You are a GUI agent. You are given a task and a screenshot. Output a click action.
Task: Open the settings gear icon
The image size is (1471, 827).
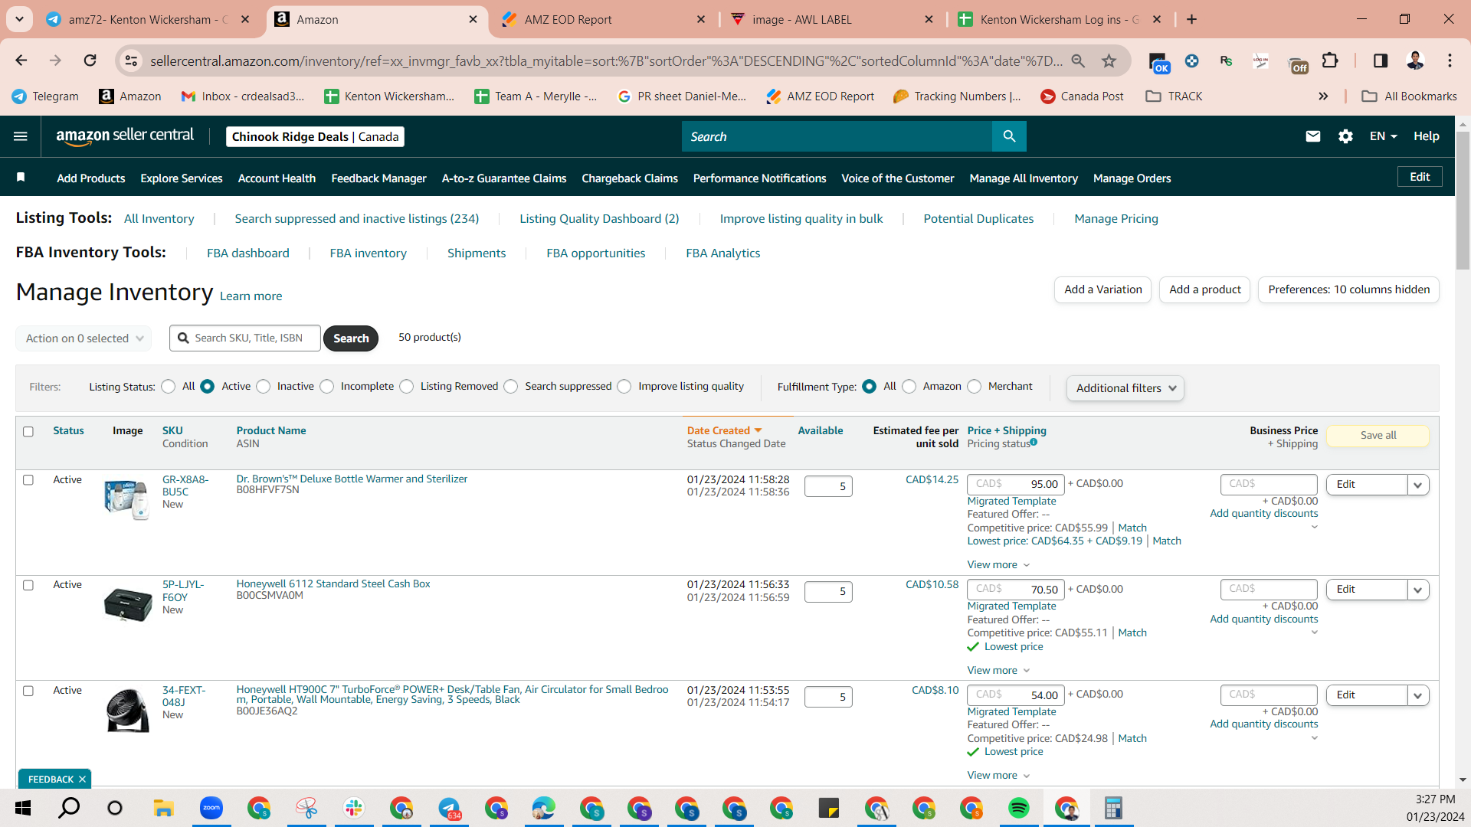point(1345,136)
